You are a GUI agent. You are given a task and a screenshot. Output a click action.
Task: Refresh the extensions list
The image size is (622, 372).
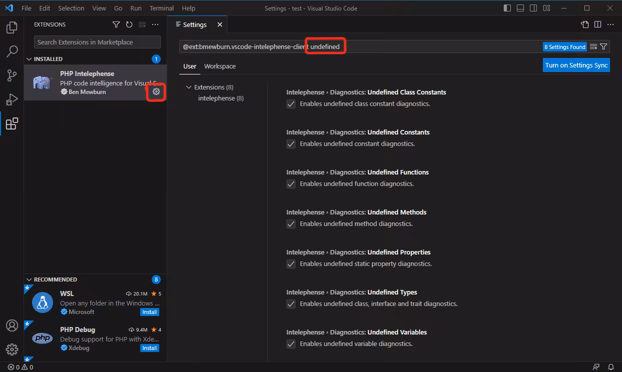click(x=129, y=24)
